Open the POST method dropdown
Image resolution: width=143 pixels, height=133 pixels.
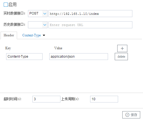click(38, 14)
